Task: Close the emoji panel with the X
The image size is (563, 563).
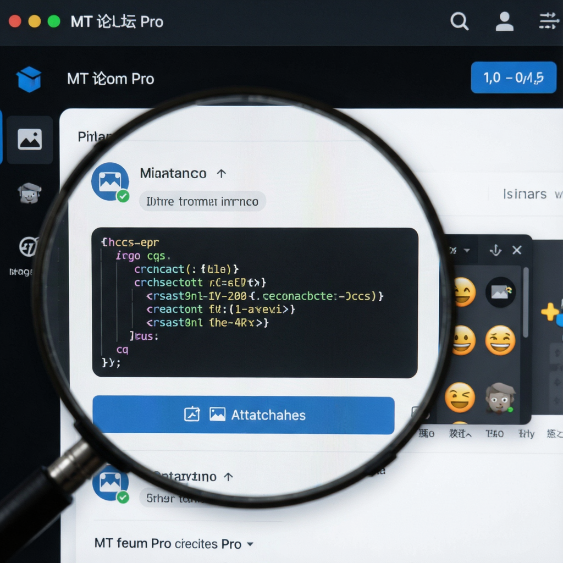Action: 517,250
